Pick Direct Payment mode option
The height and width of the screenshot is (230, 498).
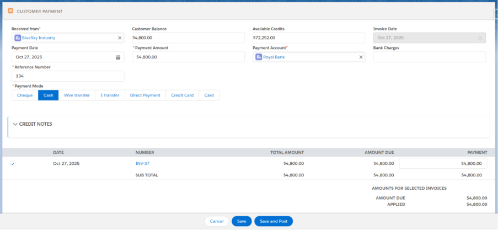tap(145, 95)
